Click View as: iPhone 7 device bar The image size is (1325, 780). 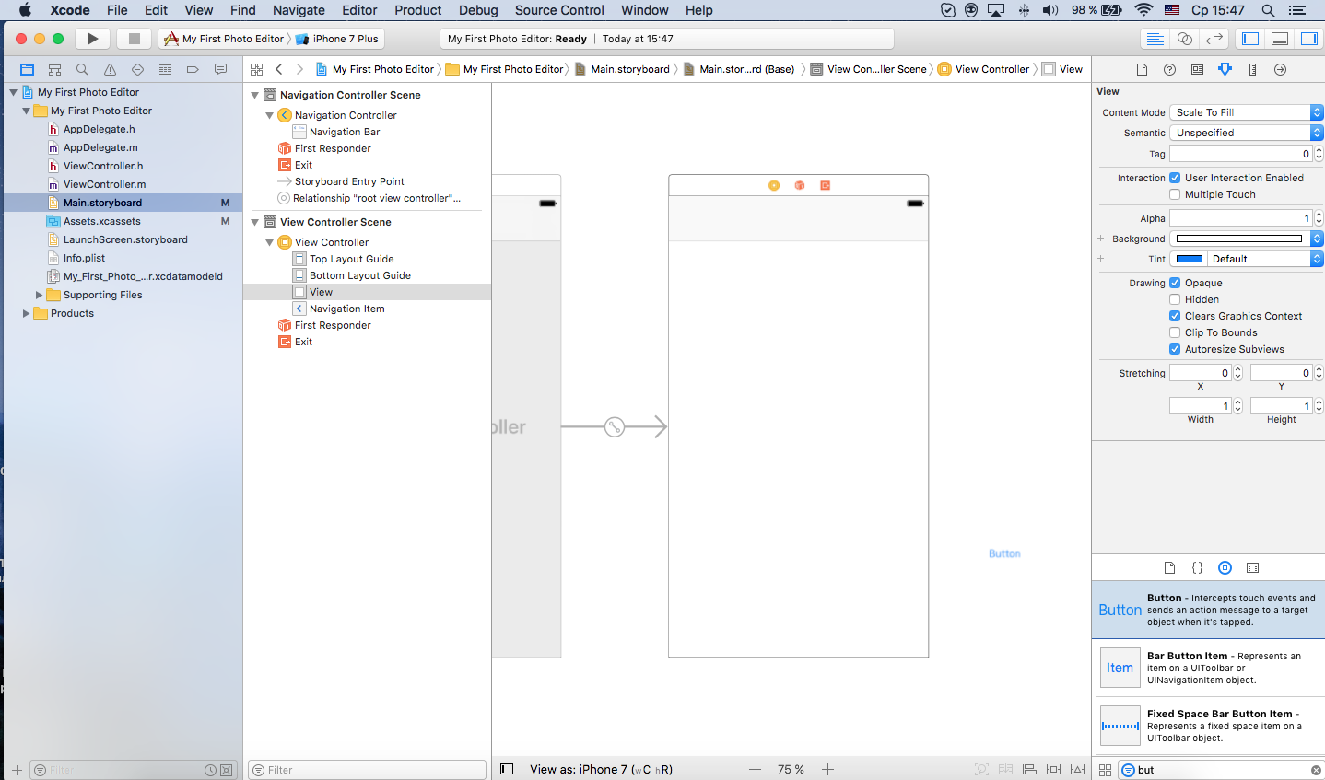601,769
